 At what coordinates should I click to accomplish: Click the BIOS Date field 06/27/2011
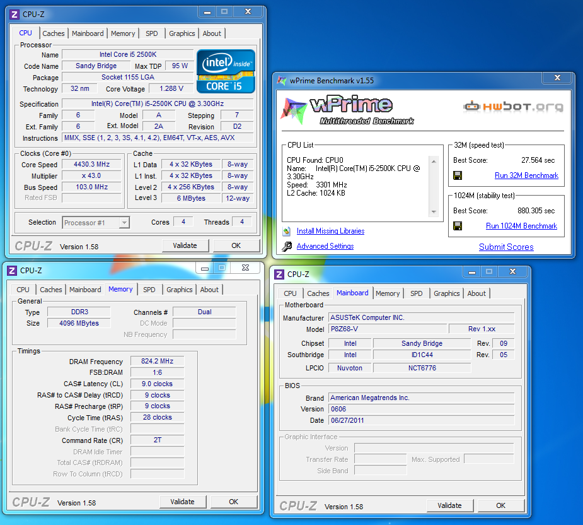(421, 420)
